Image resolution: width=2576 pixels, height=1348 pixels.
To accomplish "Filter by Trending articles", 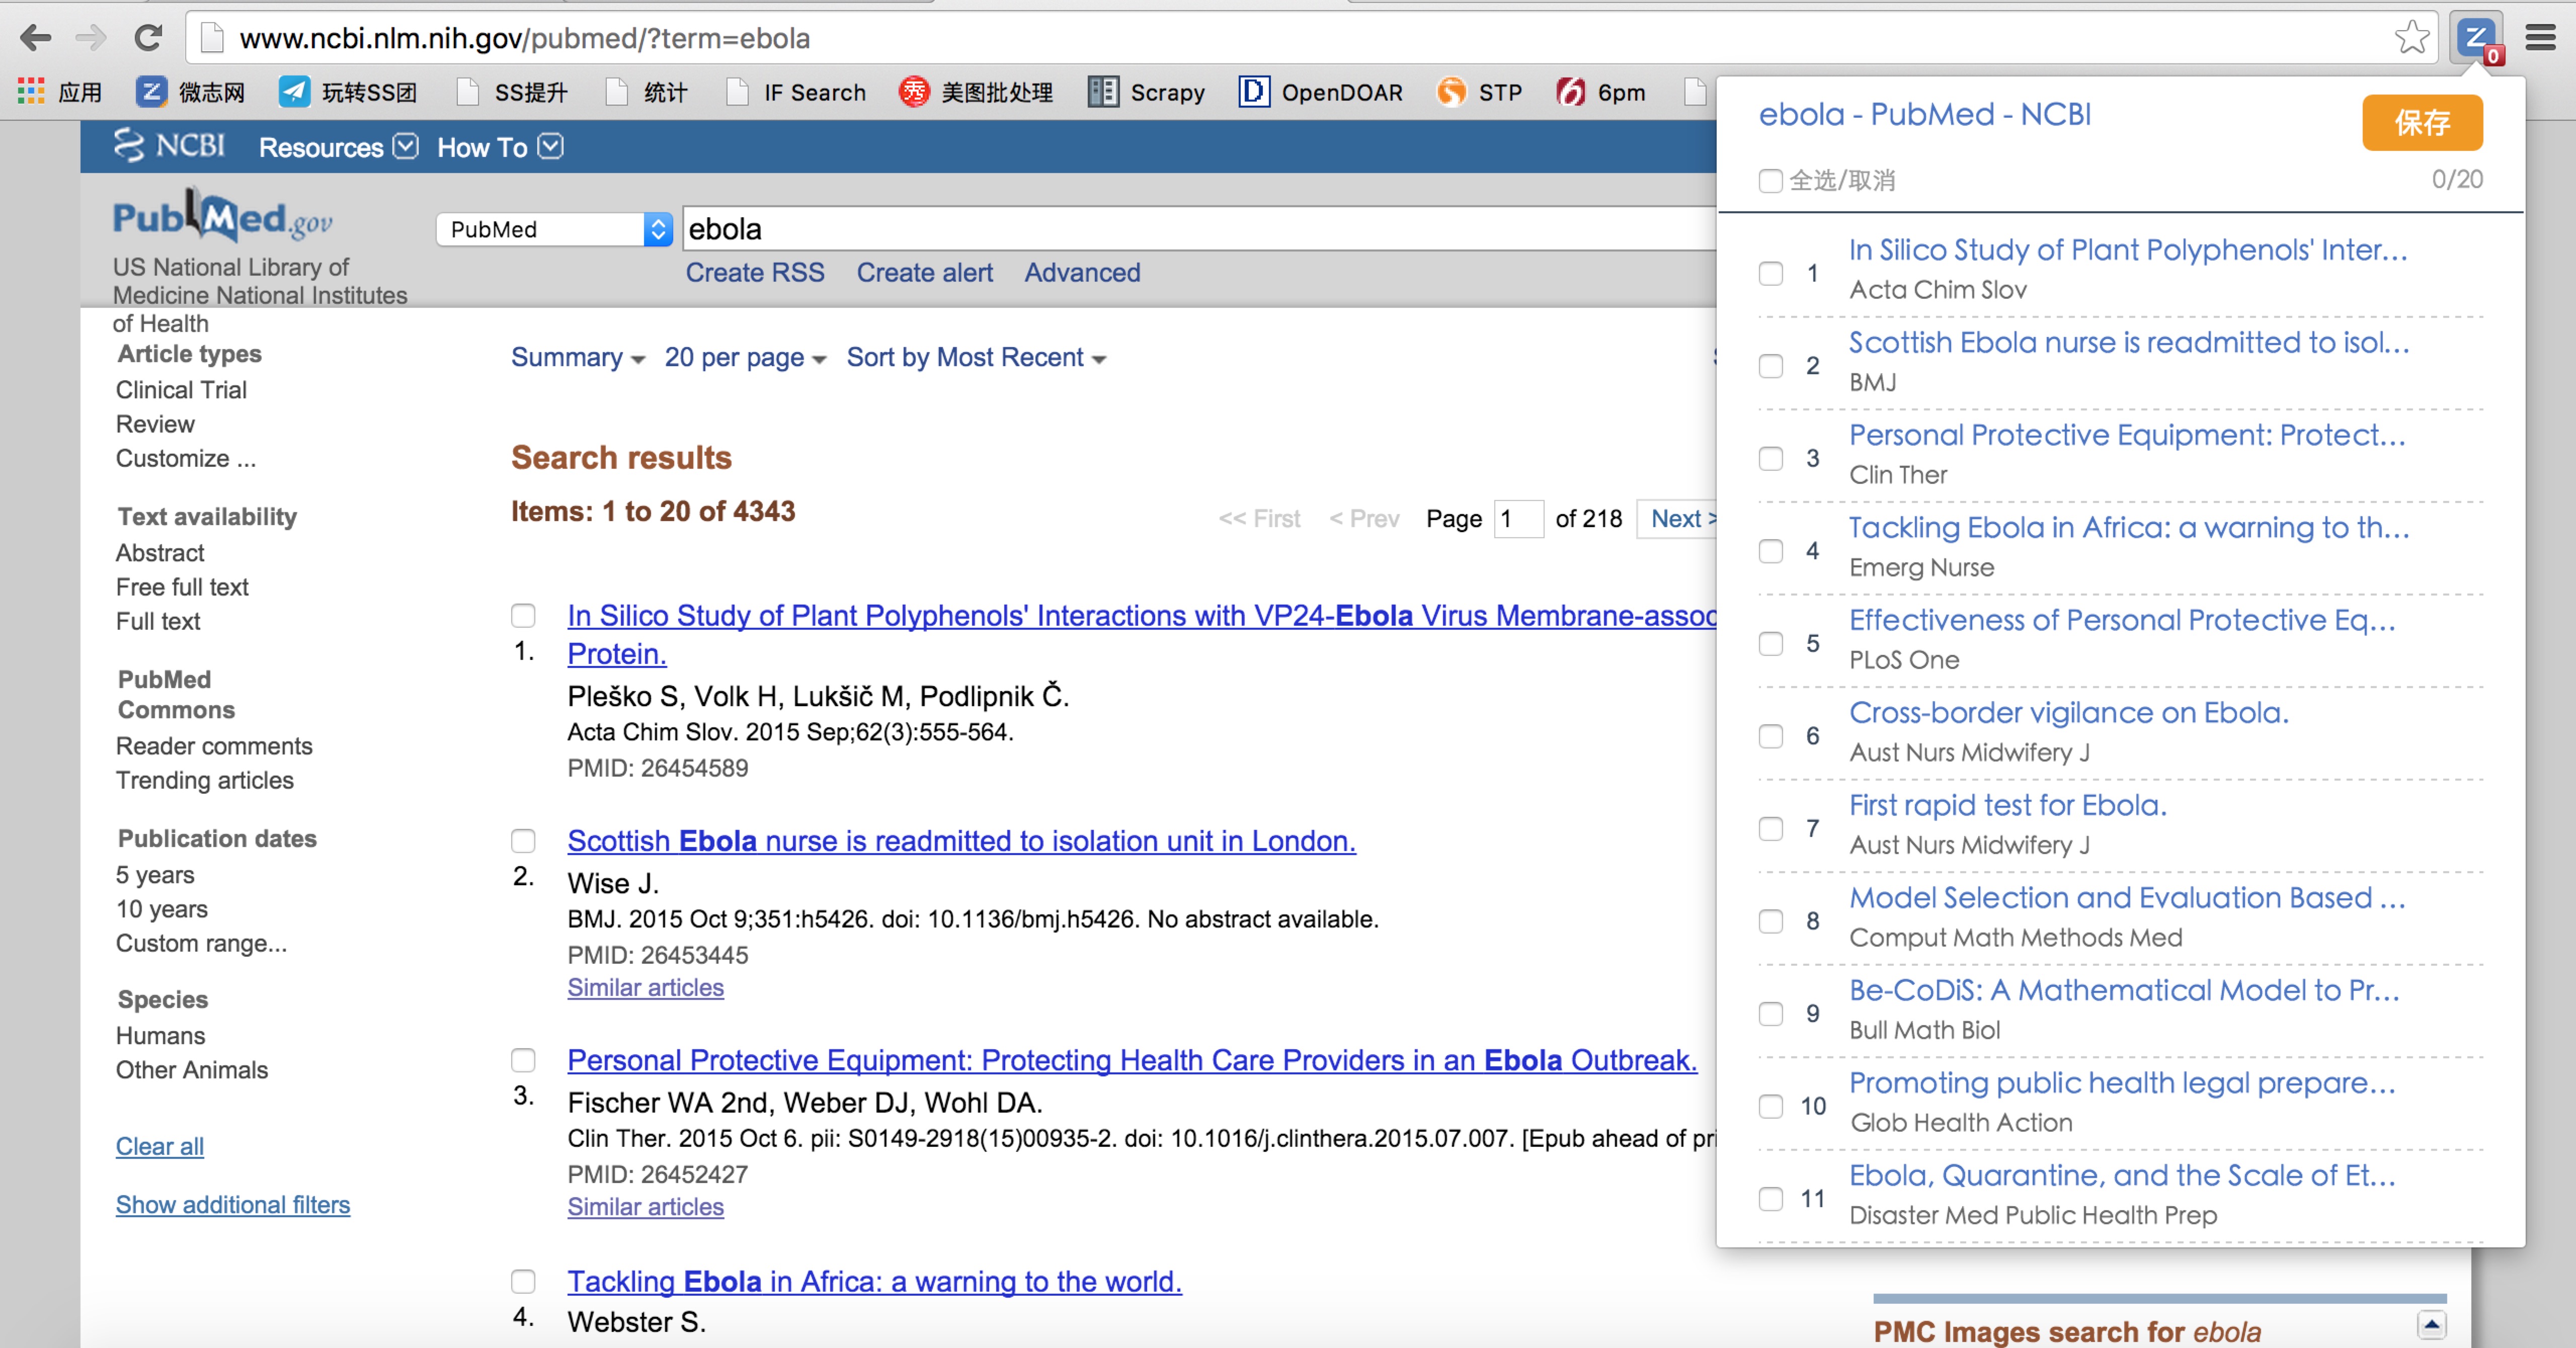I will pyautogui.click(x=205, y=780).
